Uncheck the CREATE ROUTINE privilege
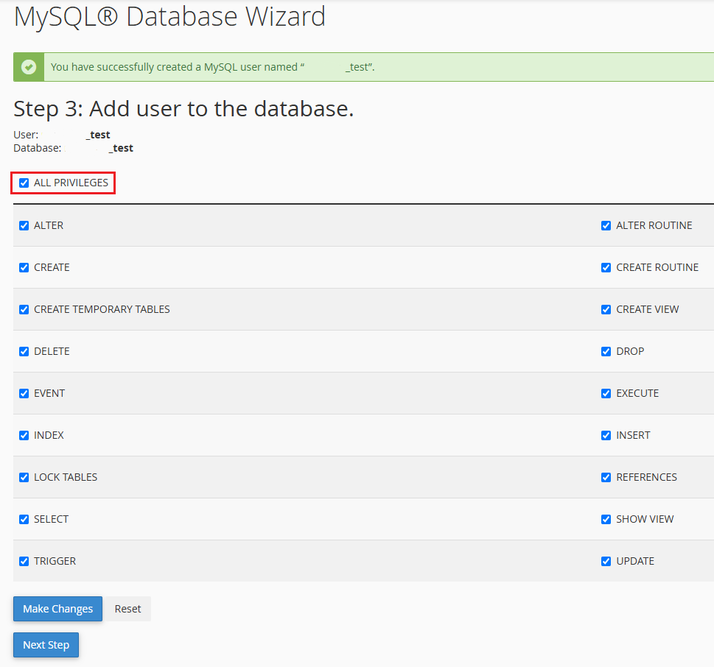 click(x=606, y=267)
